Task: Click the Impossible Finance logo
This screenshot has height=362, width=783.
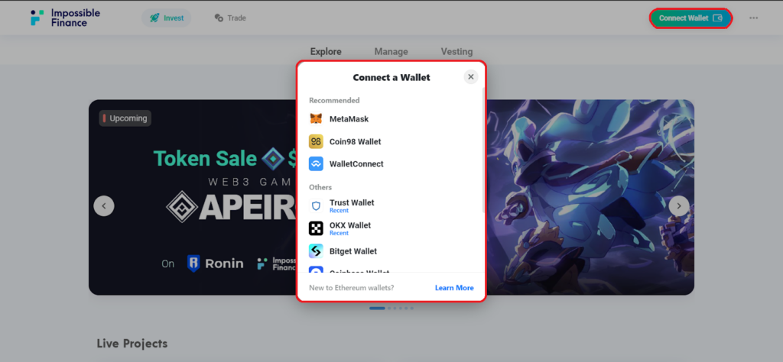Action: coord(65,18)
